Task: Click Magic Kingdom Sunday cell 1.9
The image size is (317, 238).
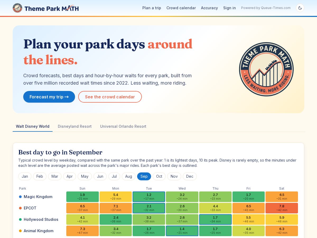Action: coord(82,197)
